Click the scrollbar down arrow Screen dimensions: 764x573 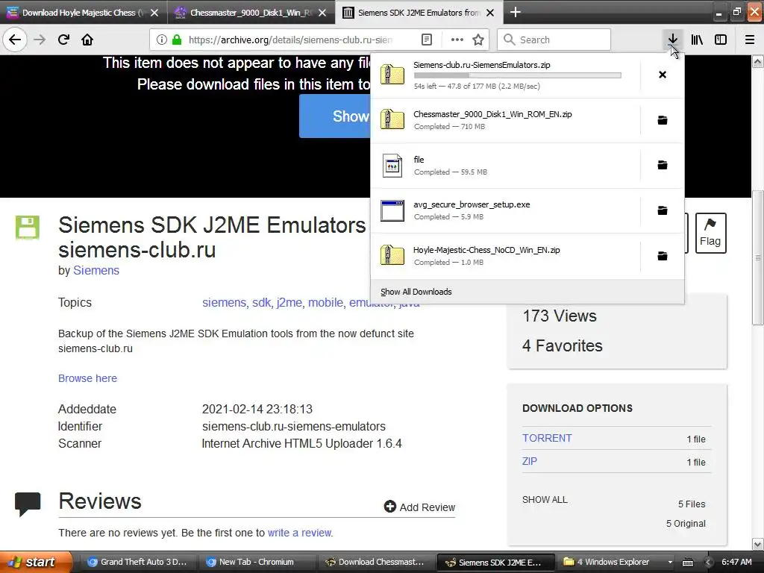pos(757,543)
